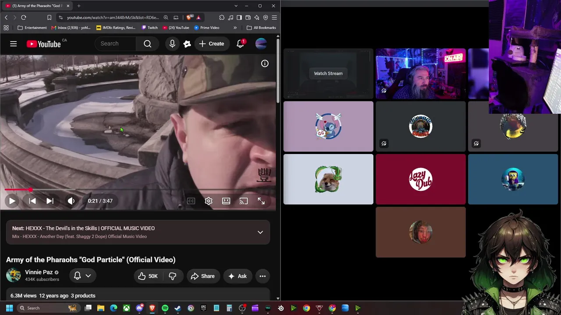
Task: Open Brave Shields lion icon
Action: (x=189, y=17)
